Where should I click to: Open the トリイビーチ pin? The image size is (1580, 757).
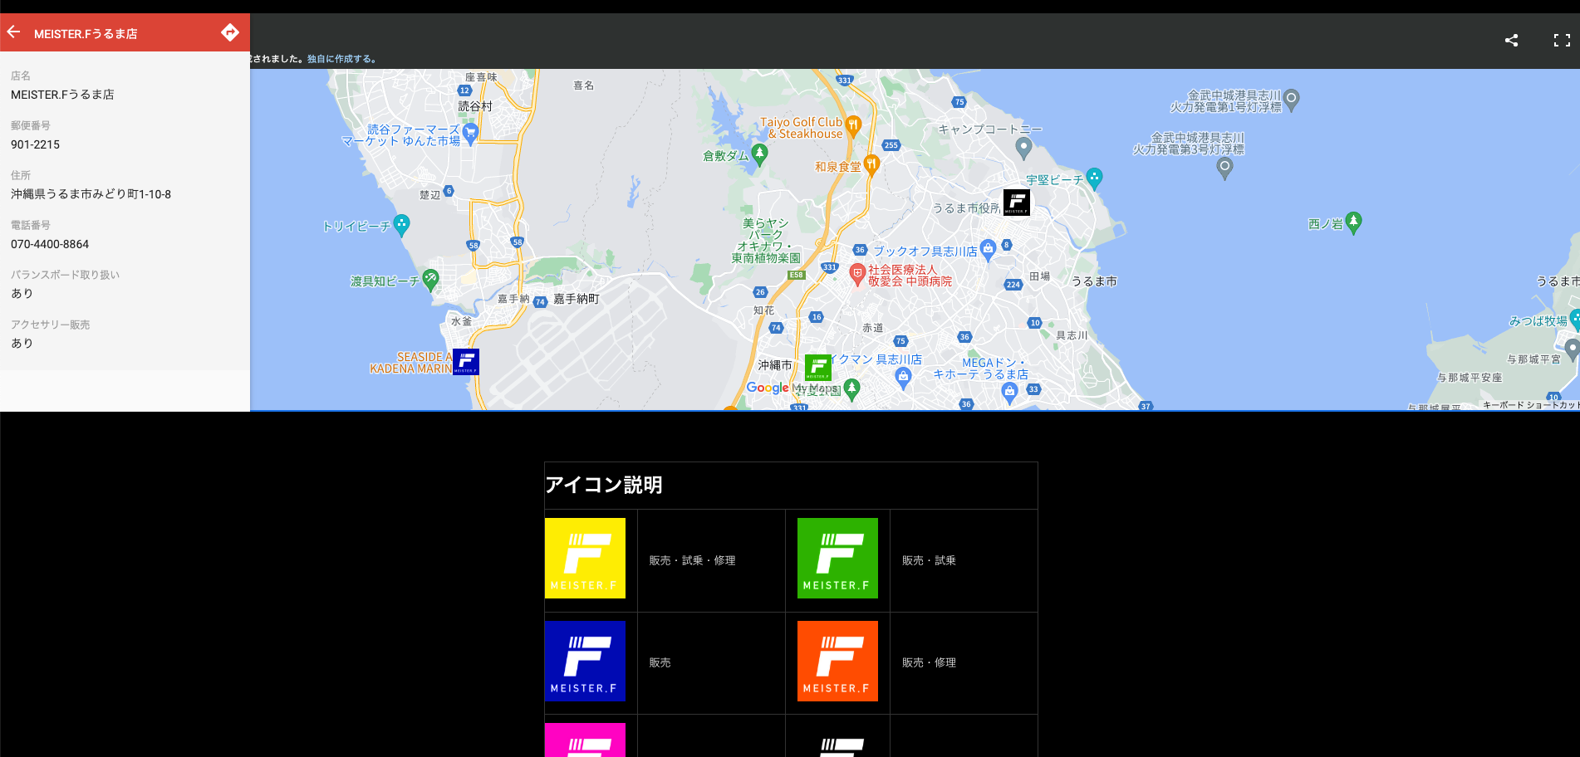click(x=402, y=225)
